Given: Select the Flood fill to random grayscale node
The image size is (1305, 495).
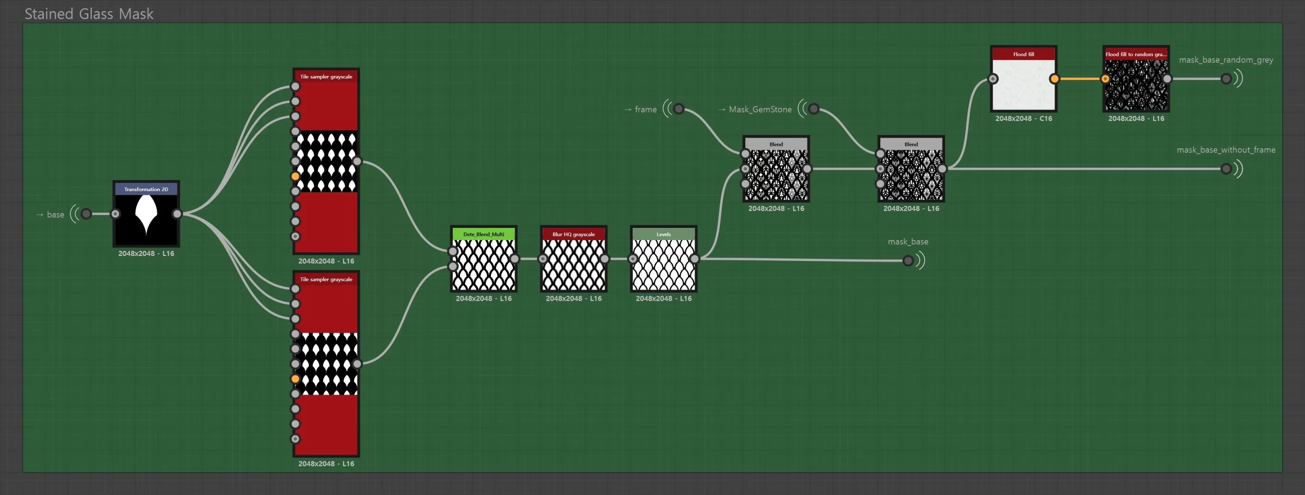Looking at the screenshot, I should point(1136,79).
